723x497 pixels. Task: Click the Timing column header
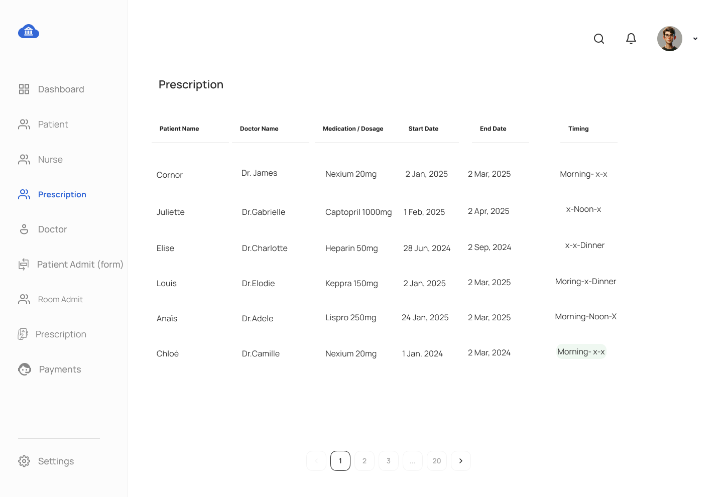578,129
